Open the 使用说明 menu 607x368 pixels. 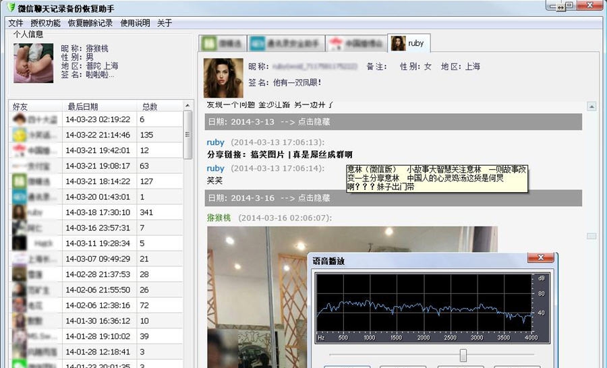135,23
